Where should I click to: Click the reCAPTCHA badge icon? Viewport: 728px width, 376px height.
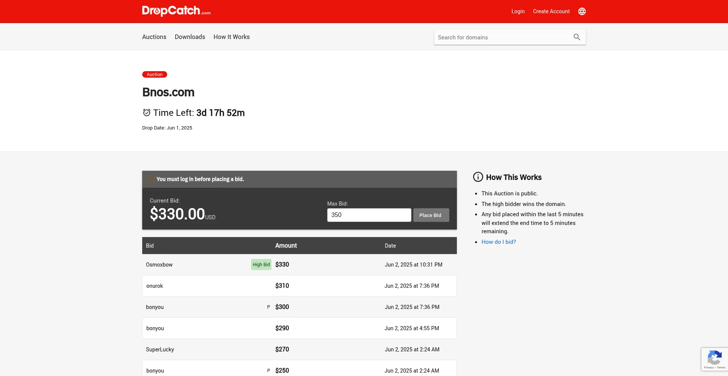click(x=714, y=357)
